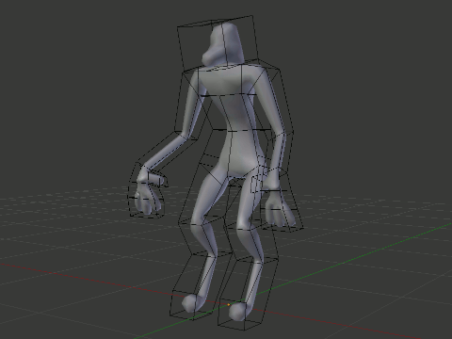Click the green Y axis line
This screenshot has width=452, height=339.
[346, 263]
